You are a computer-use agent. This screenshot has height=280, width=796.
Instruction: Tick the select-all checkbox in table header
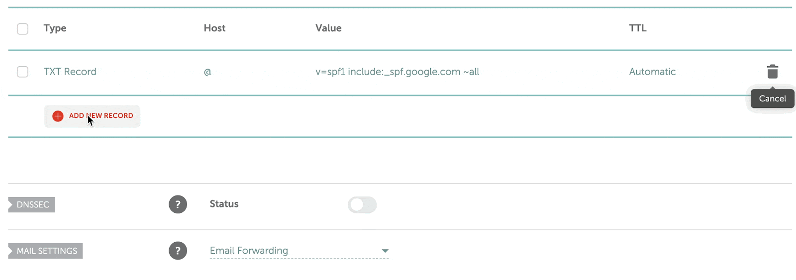[x=22, y=29]
